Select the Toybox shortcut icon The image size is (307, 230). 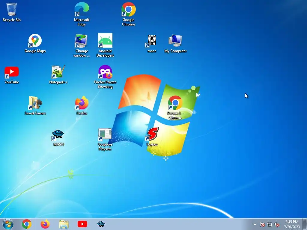(x=152, y=137)
